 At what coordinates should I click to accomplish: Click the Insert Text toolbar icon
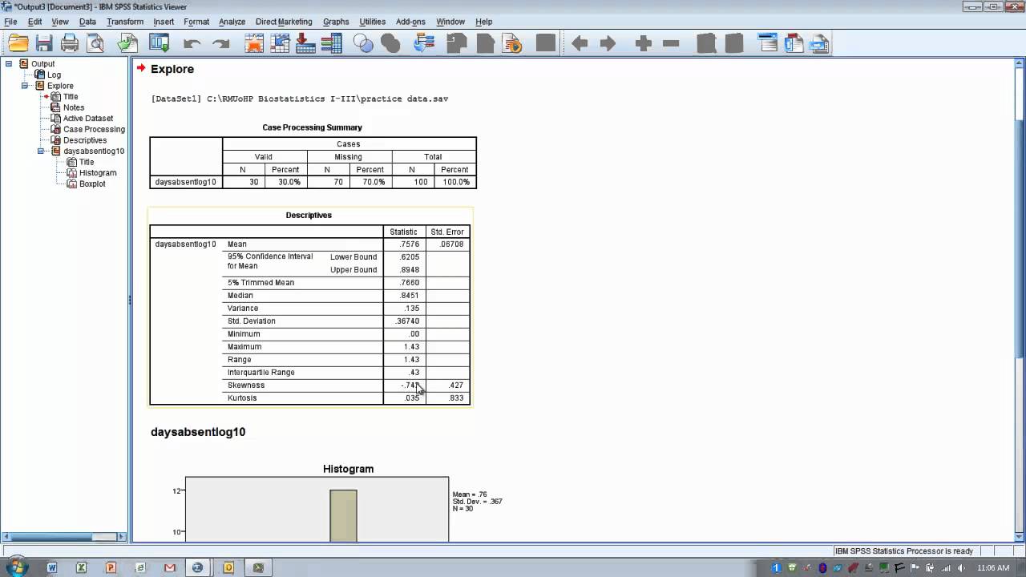(x=819, y=43)
